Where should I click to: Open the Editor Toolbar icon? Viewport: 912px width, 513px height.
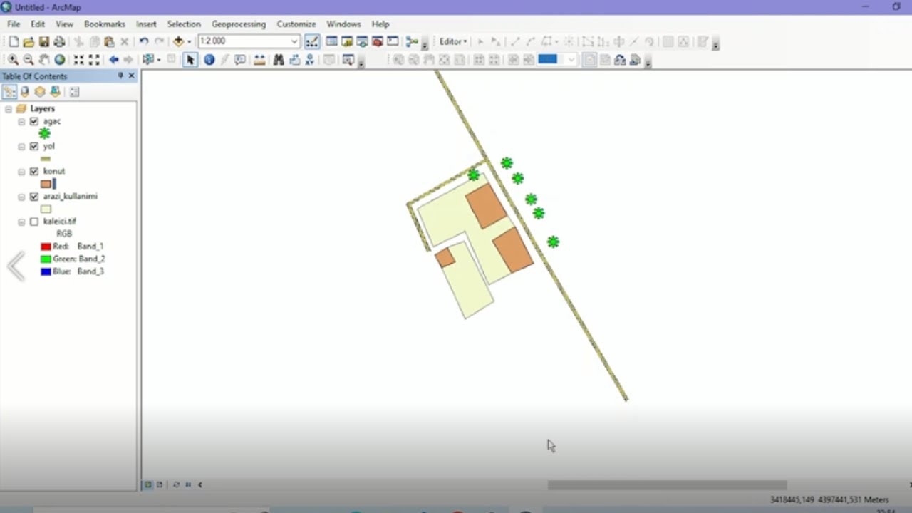click(312, 42)
